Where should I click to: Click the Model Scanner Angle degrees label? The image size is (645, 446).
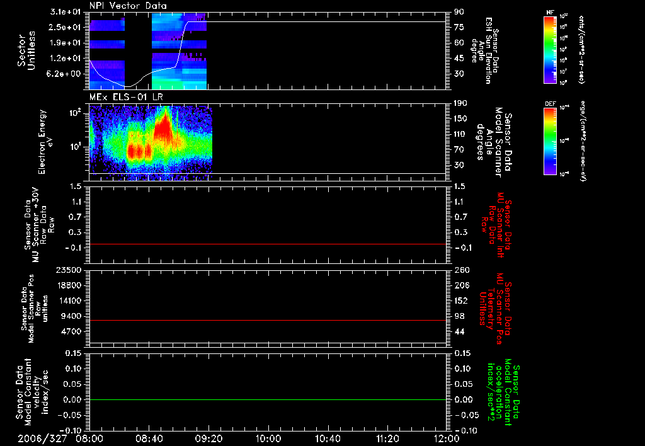494,142
